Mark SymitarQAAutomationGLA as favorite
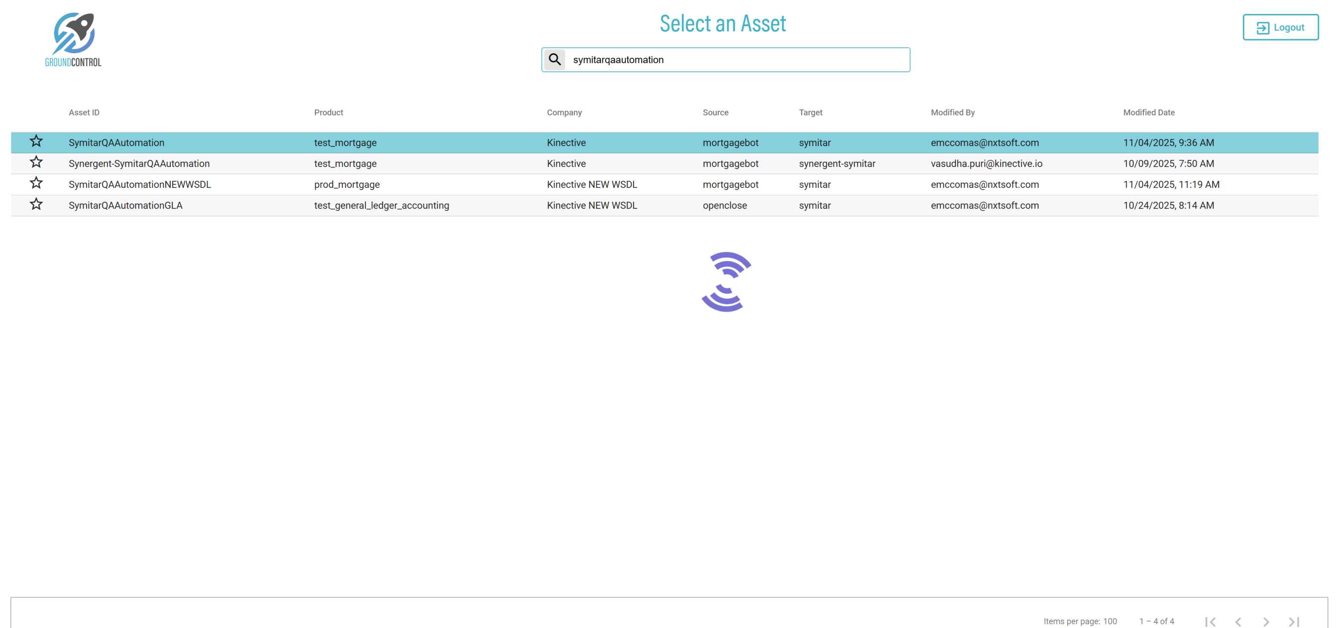1338x628 pixels. coord(36,204)
